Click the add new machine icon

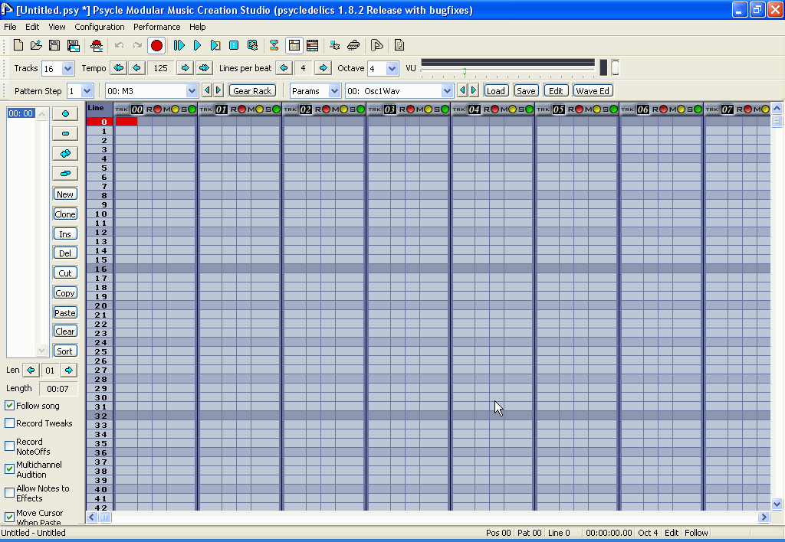coord(334,45)
